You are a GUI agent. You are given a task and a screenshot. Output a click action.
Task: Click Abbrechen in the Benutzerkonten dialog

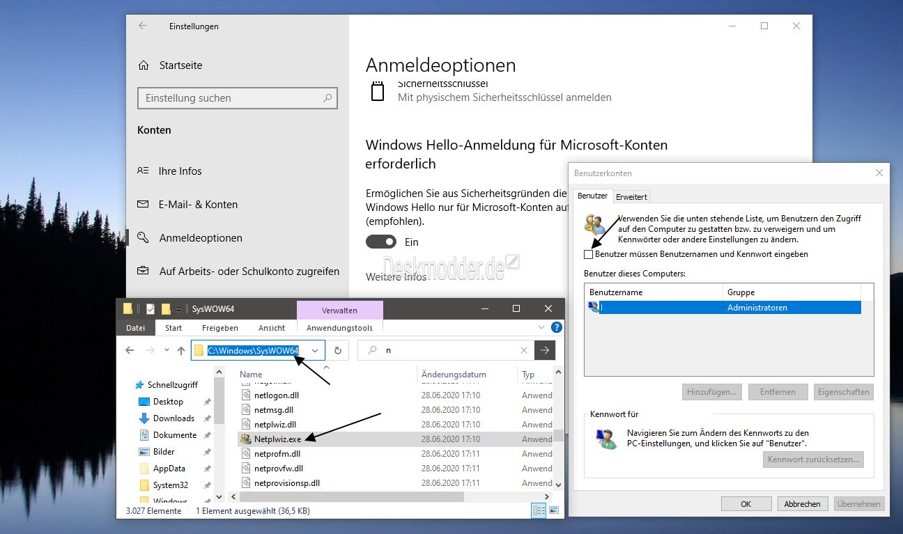point(802,504)
